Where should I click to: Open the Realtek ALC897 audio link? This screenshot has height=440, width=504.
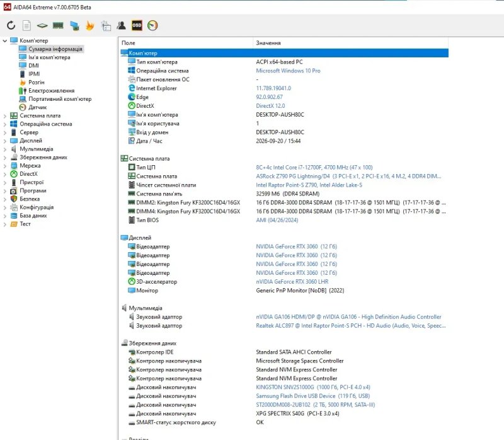click(351, 326)
